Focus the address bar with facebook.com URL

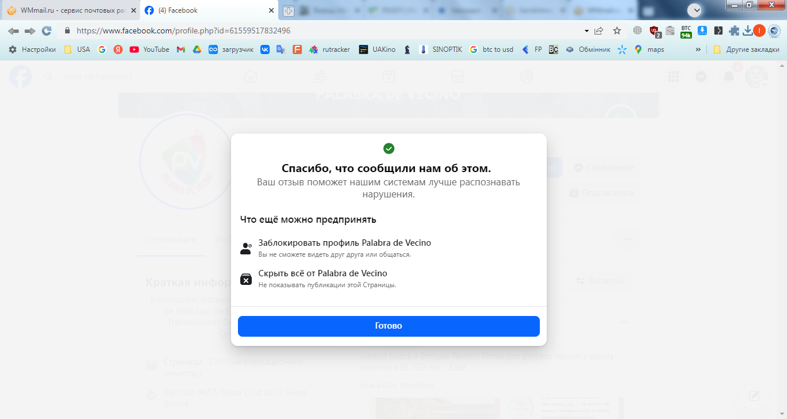point(323,31)
